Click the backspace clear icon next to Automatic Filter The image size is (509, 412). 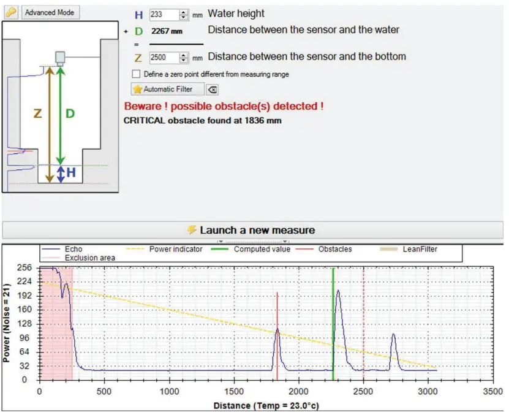[x=213, y=89]
